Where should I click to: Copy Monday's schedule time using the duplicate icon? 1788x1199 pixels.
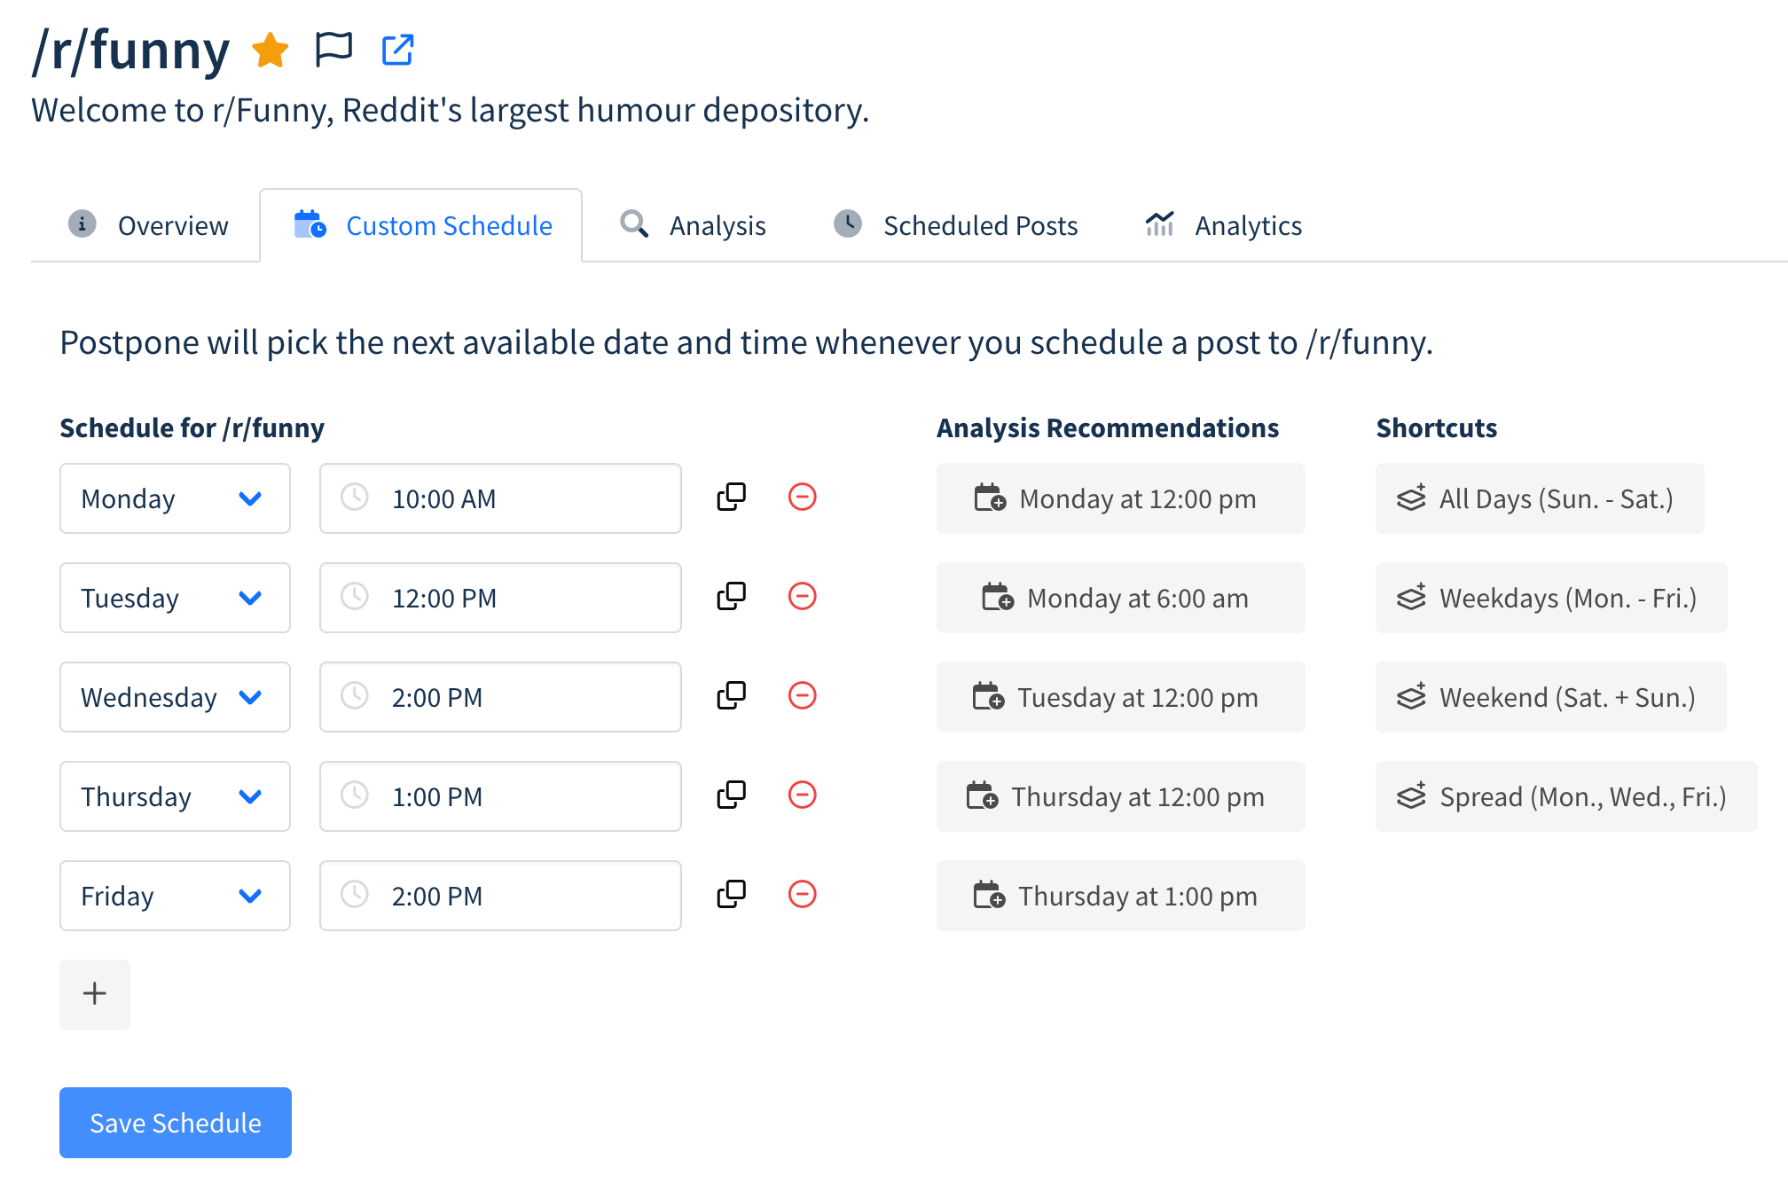tap(730, 498)
